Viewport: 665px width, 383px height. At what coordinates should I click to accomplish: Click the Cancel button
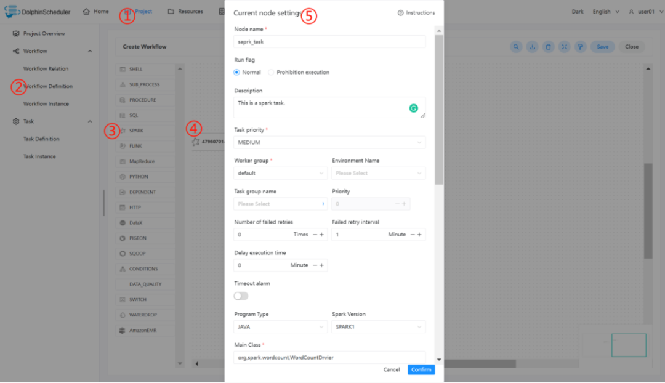pos(392,370)
